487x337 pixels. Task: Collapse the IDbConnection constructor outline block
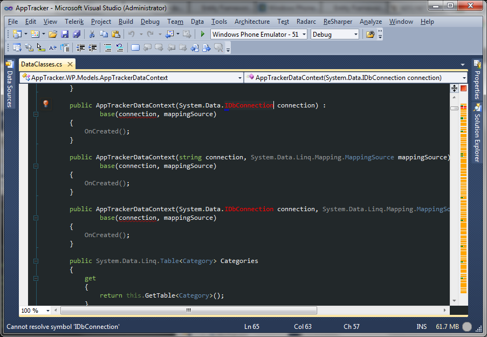pyautogui.click(x=36, y=114)
